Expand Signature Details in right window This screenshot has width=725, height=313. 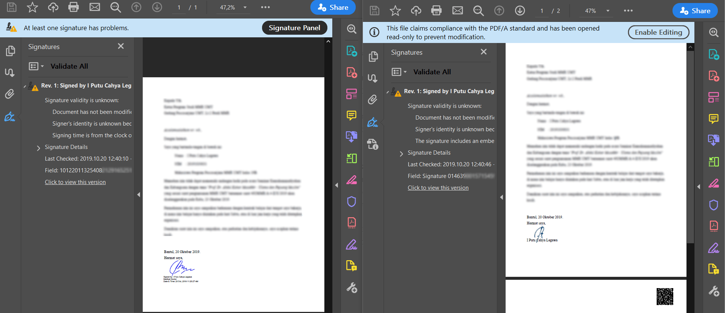pos(401,153)
